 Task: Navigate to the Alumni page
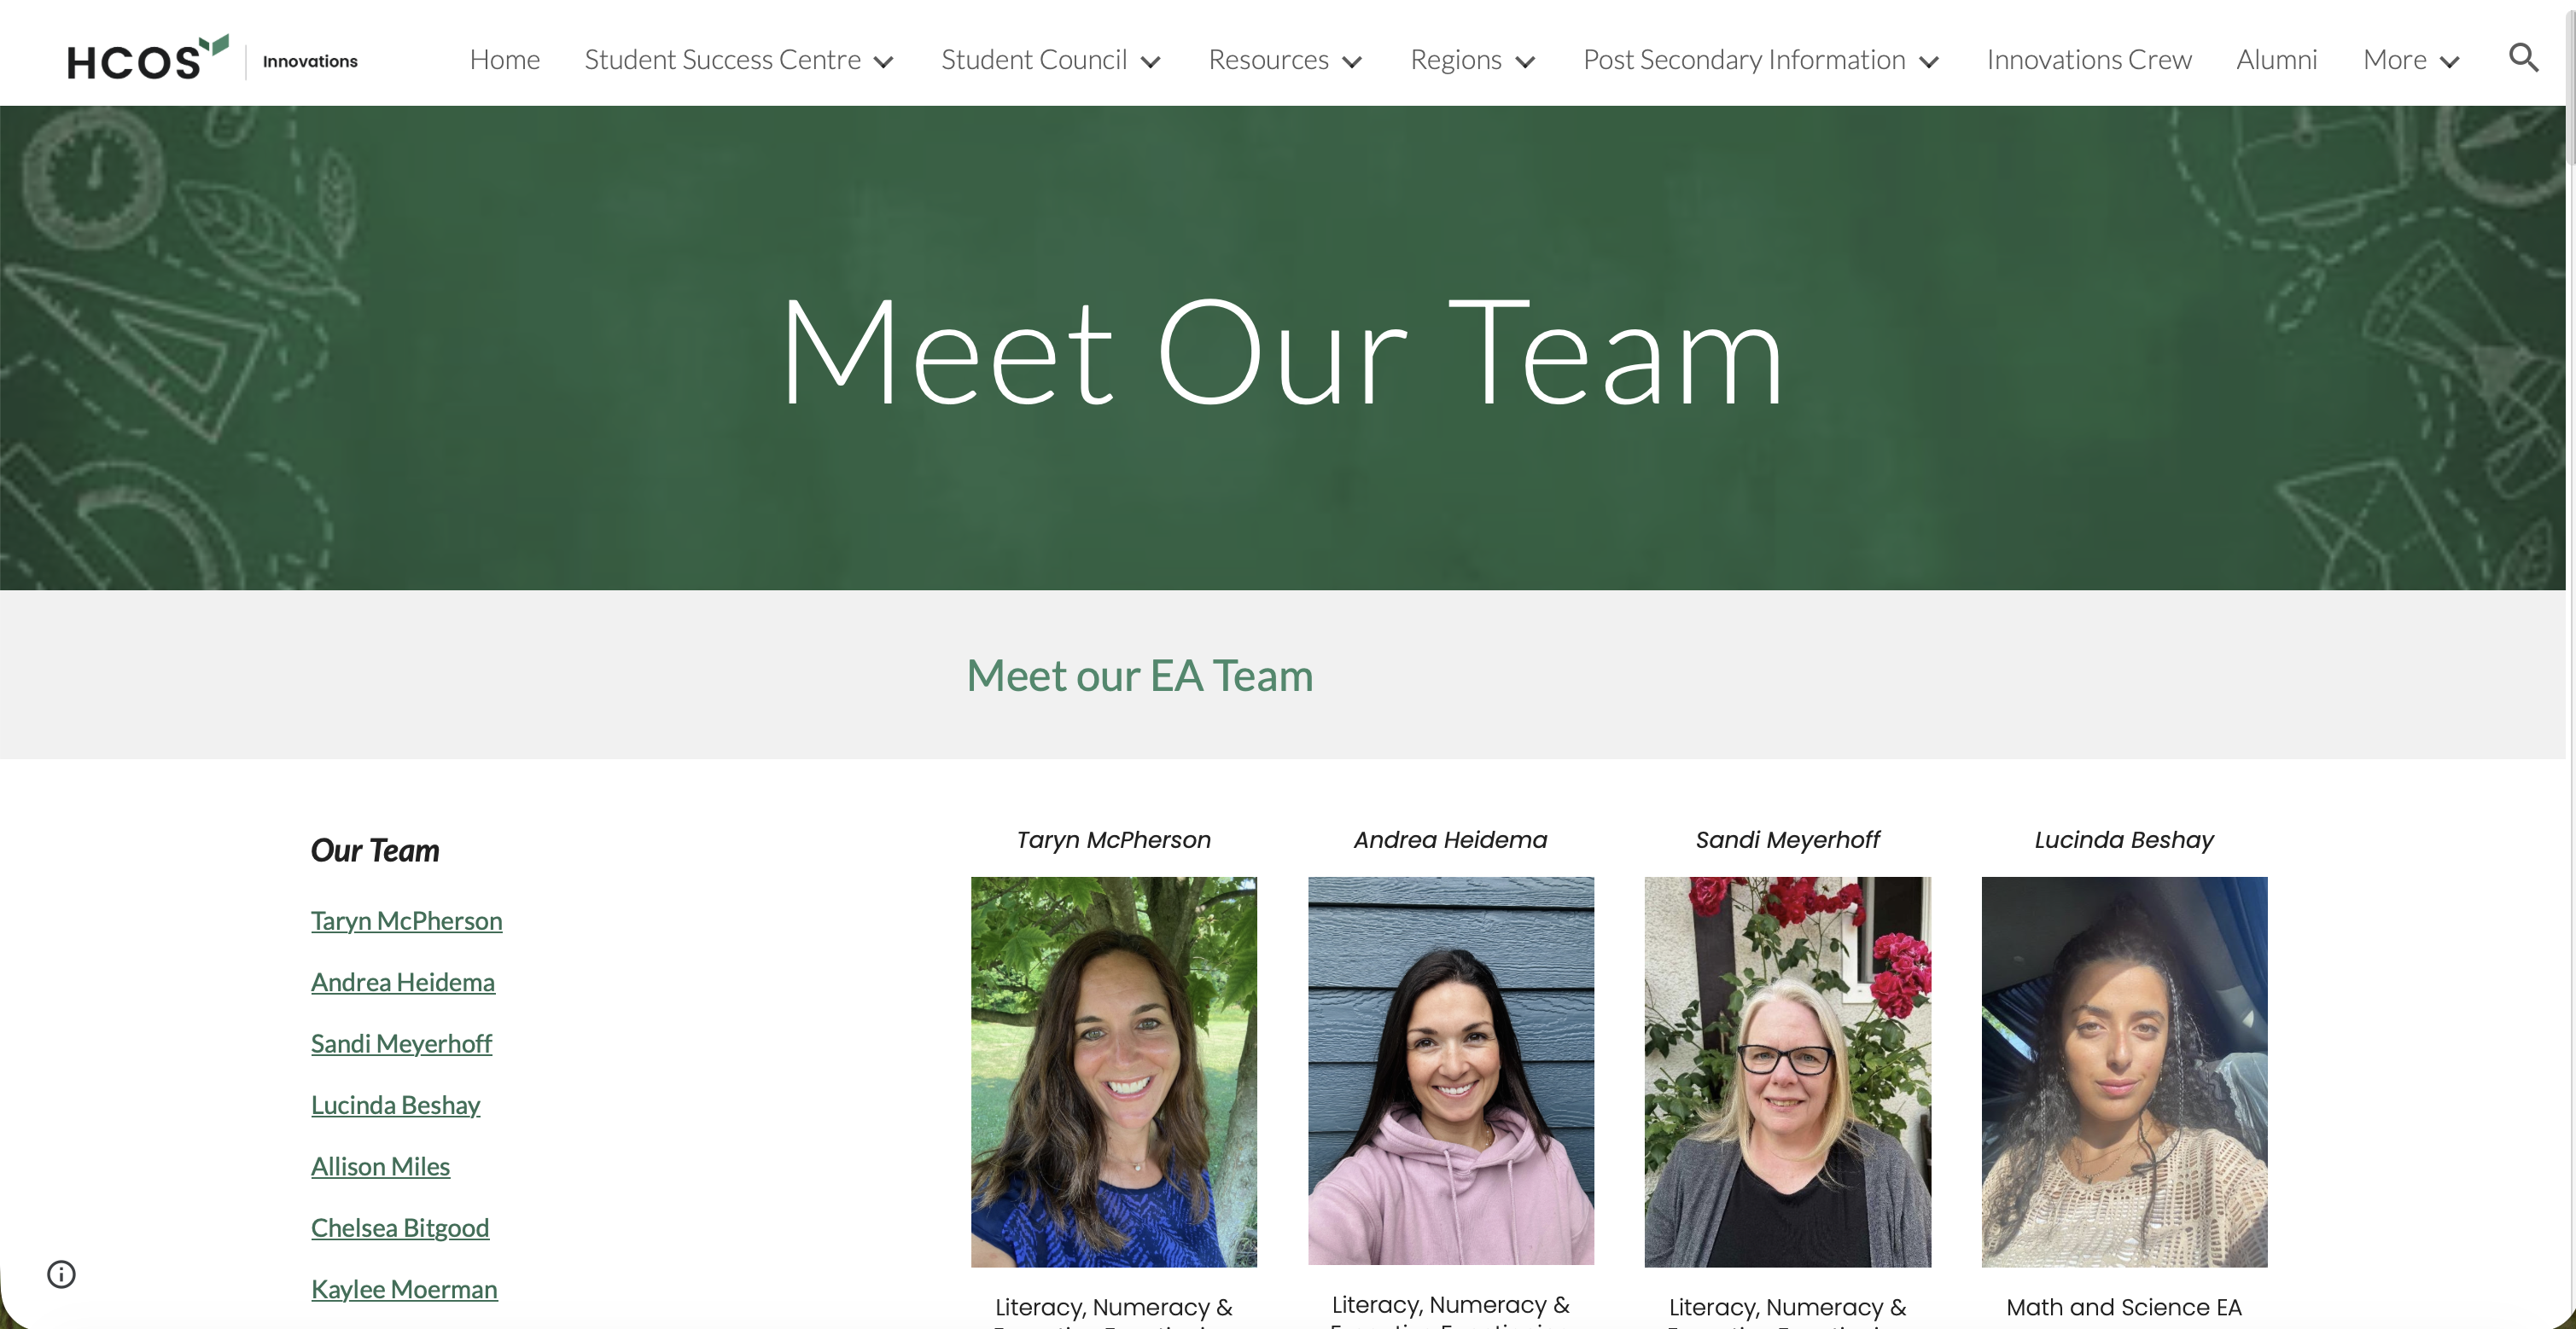(2276, 60)
